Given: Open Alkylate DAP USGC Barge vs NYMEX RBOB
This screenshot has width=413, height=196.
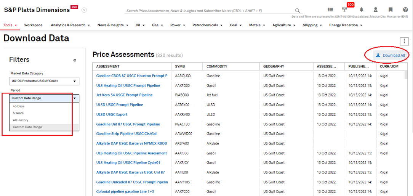Looking at the screenshot, I should click(x=131, y=143).
